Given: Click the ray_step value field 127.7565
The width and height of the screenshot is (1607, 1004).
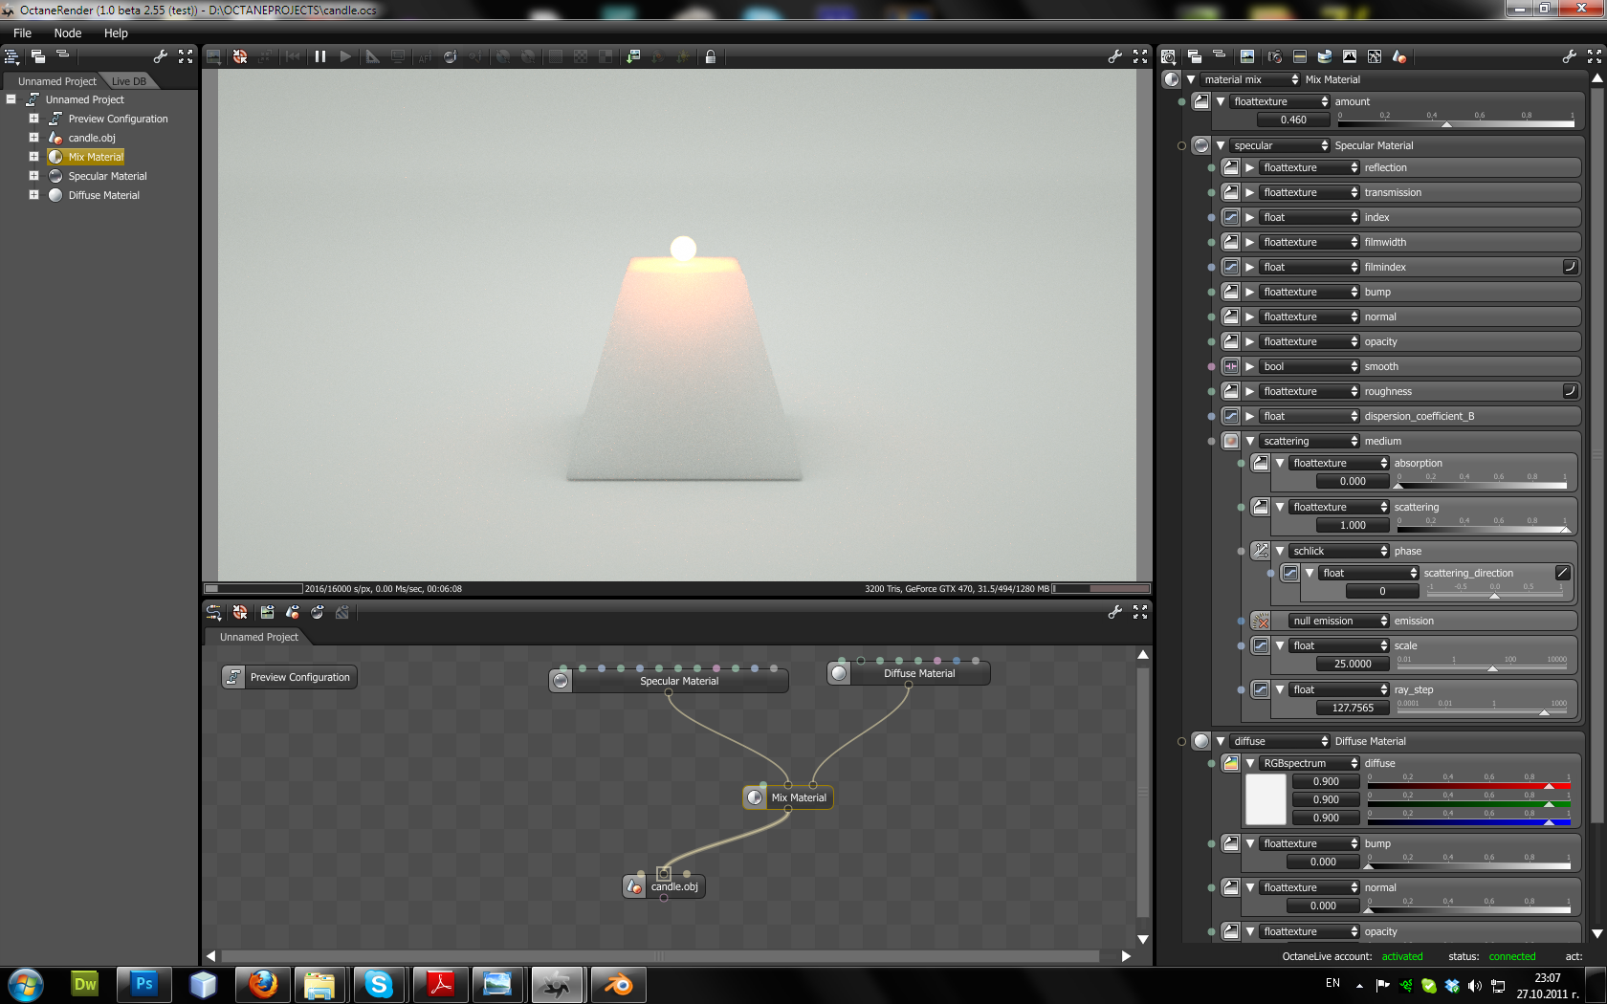Looking at the screenshot, I should pos(1353,708).
